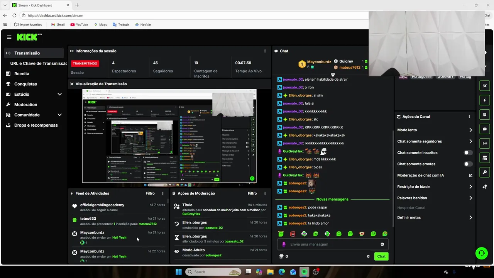Click the purple microphone icon in message box
The width and height of the screenshot is (494, 278).
[x=284, y=244]
